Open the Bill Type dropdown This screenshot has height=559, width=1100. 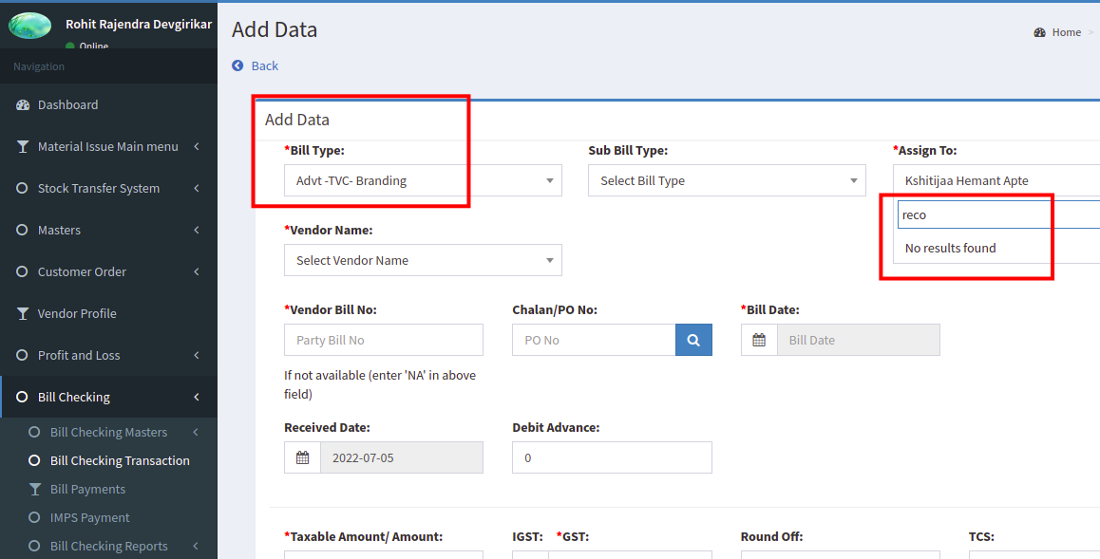pos(423,180)
